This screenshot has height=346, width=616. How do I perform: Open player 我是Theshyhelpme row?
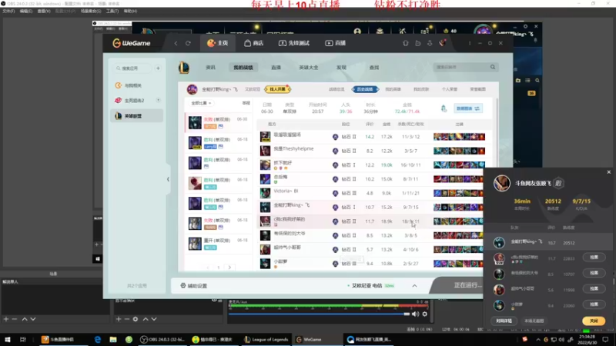pos(371,151)
